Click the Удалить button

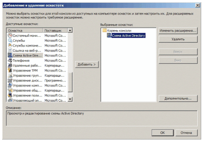point(178,39)
